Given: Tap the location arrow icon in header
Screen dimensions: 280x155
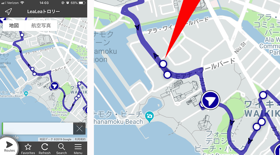Looking at the screenshot, I should [x=8, y=12].
